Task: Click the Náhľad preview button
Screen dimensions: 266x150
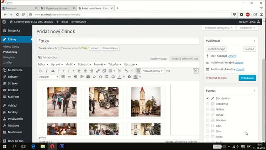Action: [x=249, y=49]
